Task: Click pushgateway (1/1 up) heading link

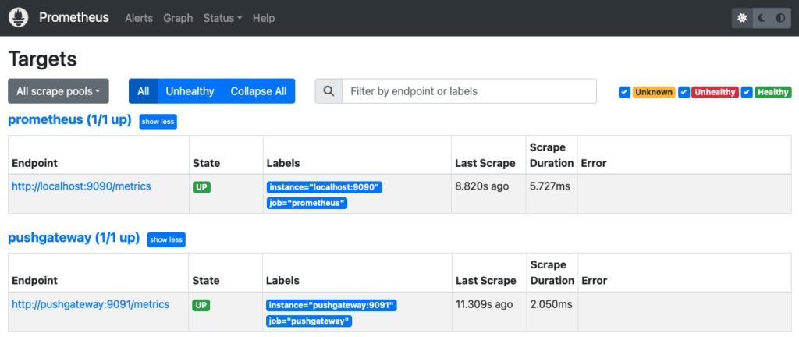Action: pos(74,238)
